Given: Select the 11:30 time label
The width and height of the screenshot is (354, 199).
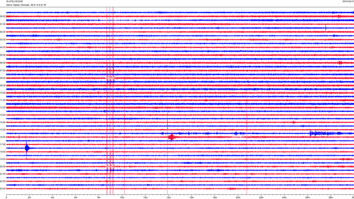Looking at the screenshot, I should (3, 100).
